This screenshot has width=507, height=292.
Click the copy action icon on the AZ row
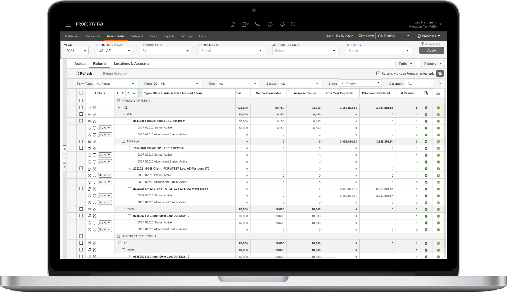pos(89,108)
